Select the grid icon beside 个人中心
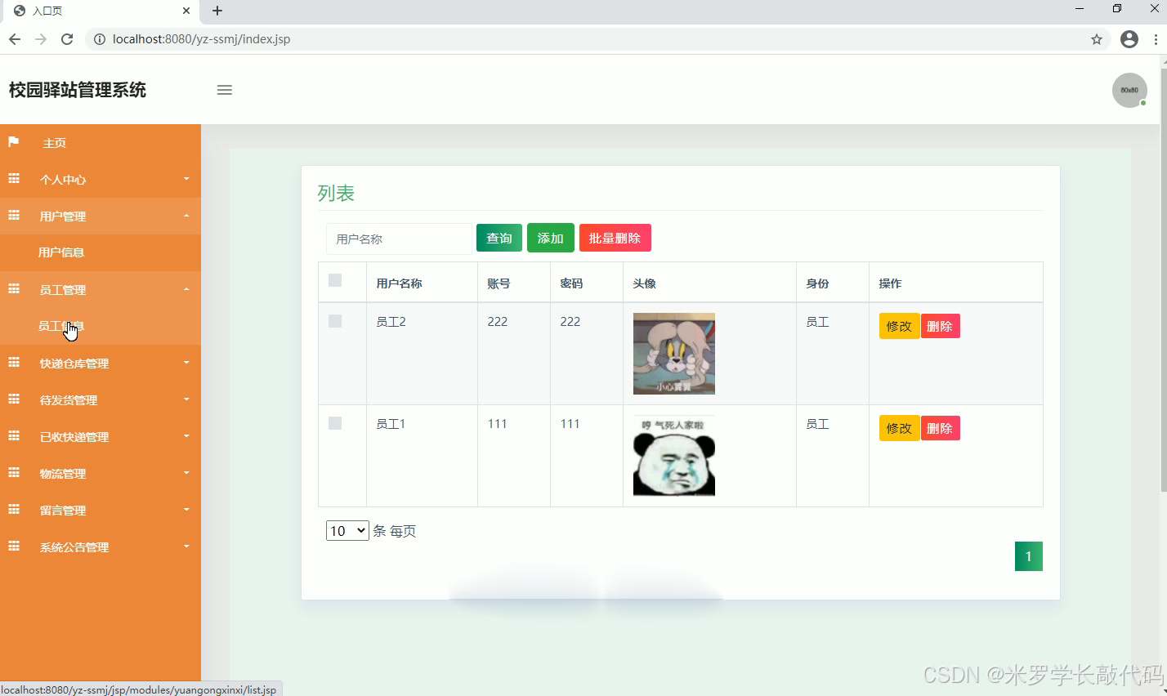The image size is (1167, 696). [14, 179]
